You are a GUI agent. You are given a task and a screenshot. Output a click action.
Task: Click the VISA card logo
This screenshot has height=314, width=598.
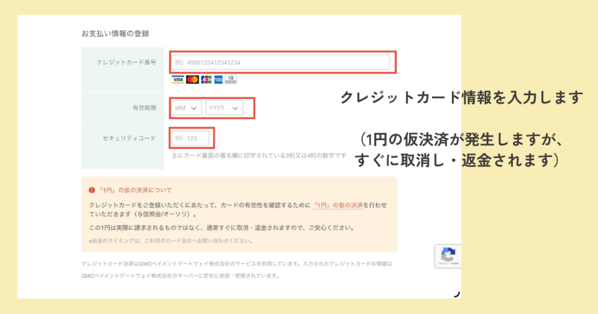(178, 79)
